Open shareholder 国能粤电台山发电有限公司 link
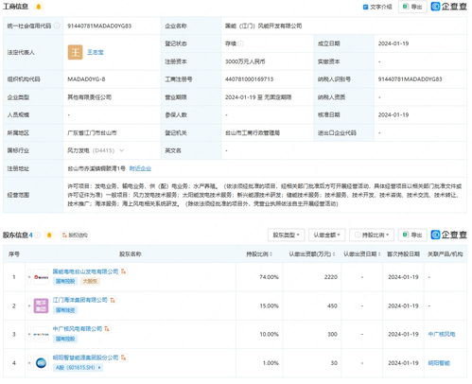Screen dimensions: 472x384 [85, 271]
